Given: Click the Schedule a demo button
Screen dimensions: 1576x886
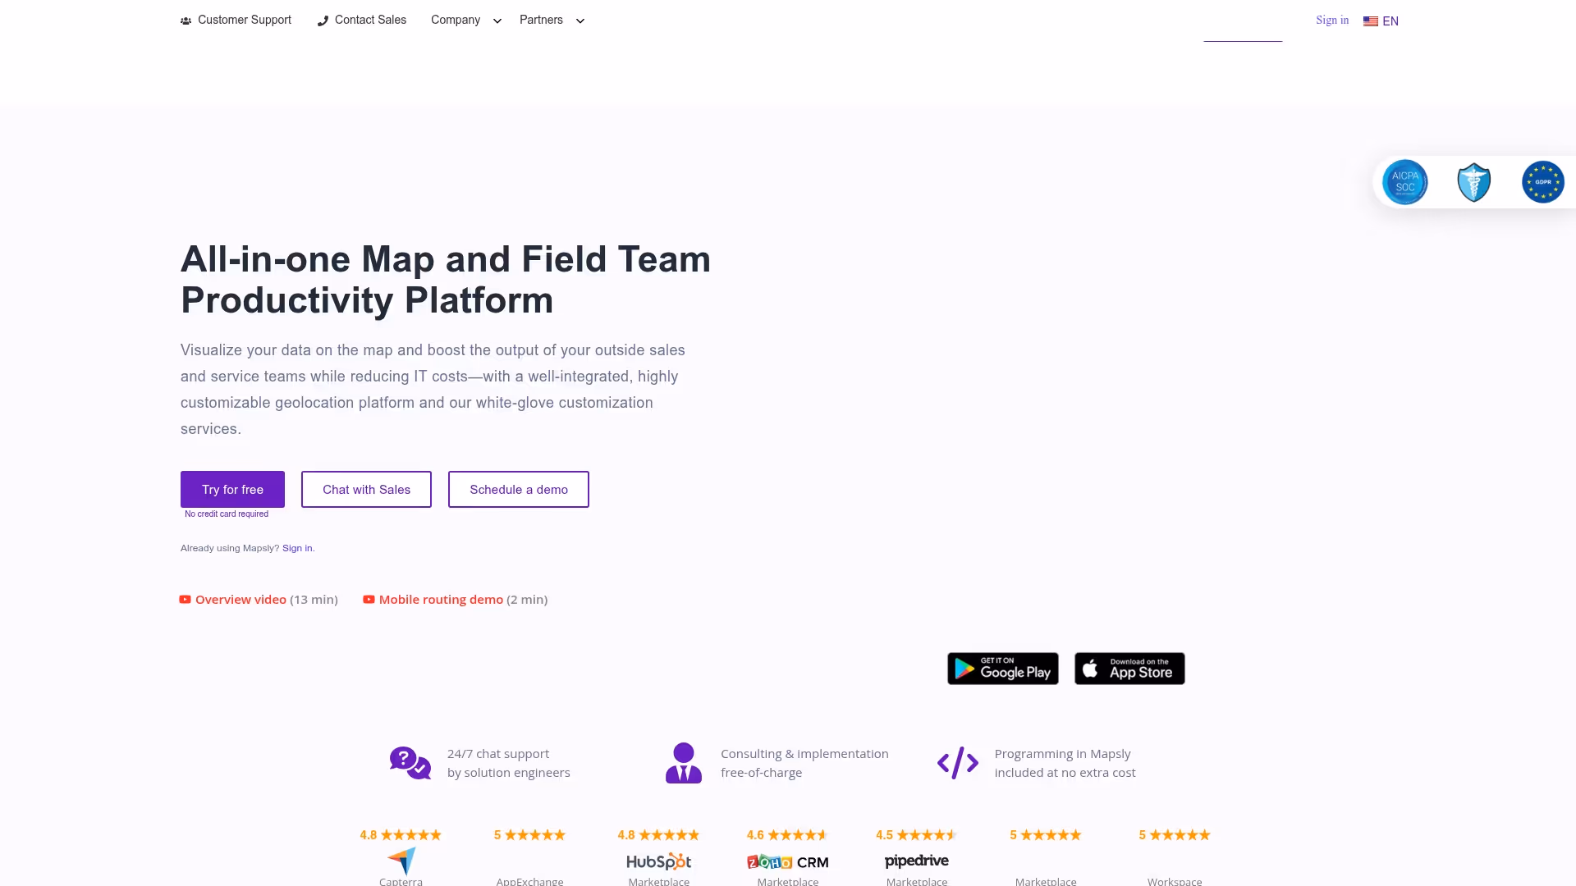Looking at the screenshot, I should (x=518, y=489).
